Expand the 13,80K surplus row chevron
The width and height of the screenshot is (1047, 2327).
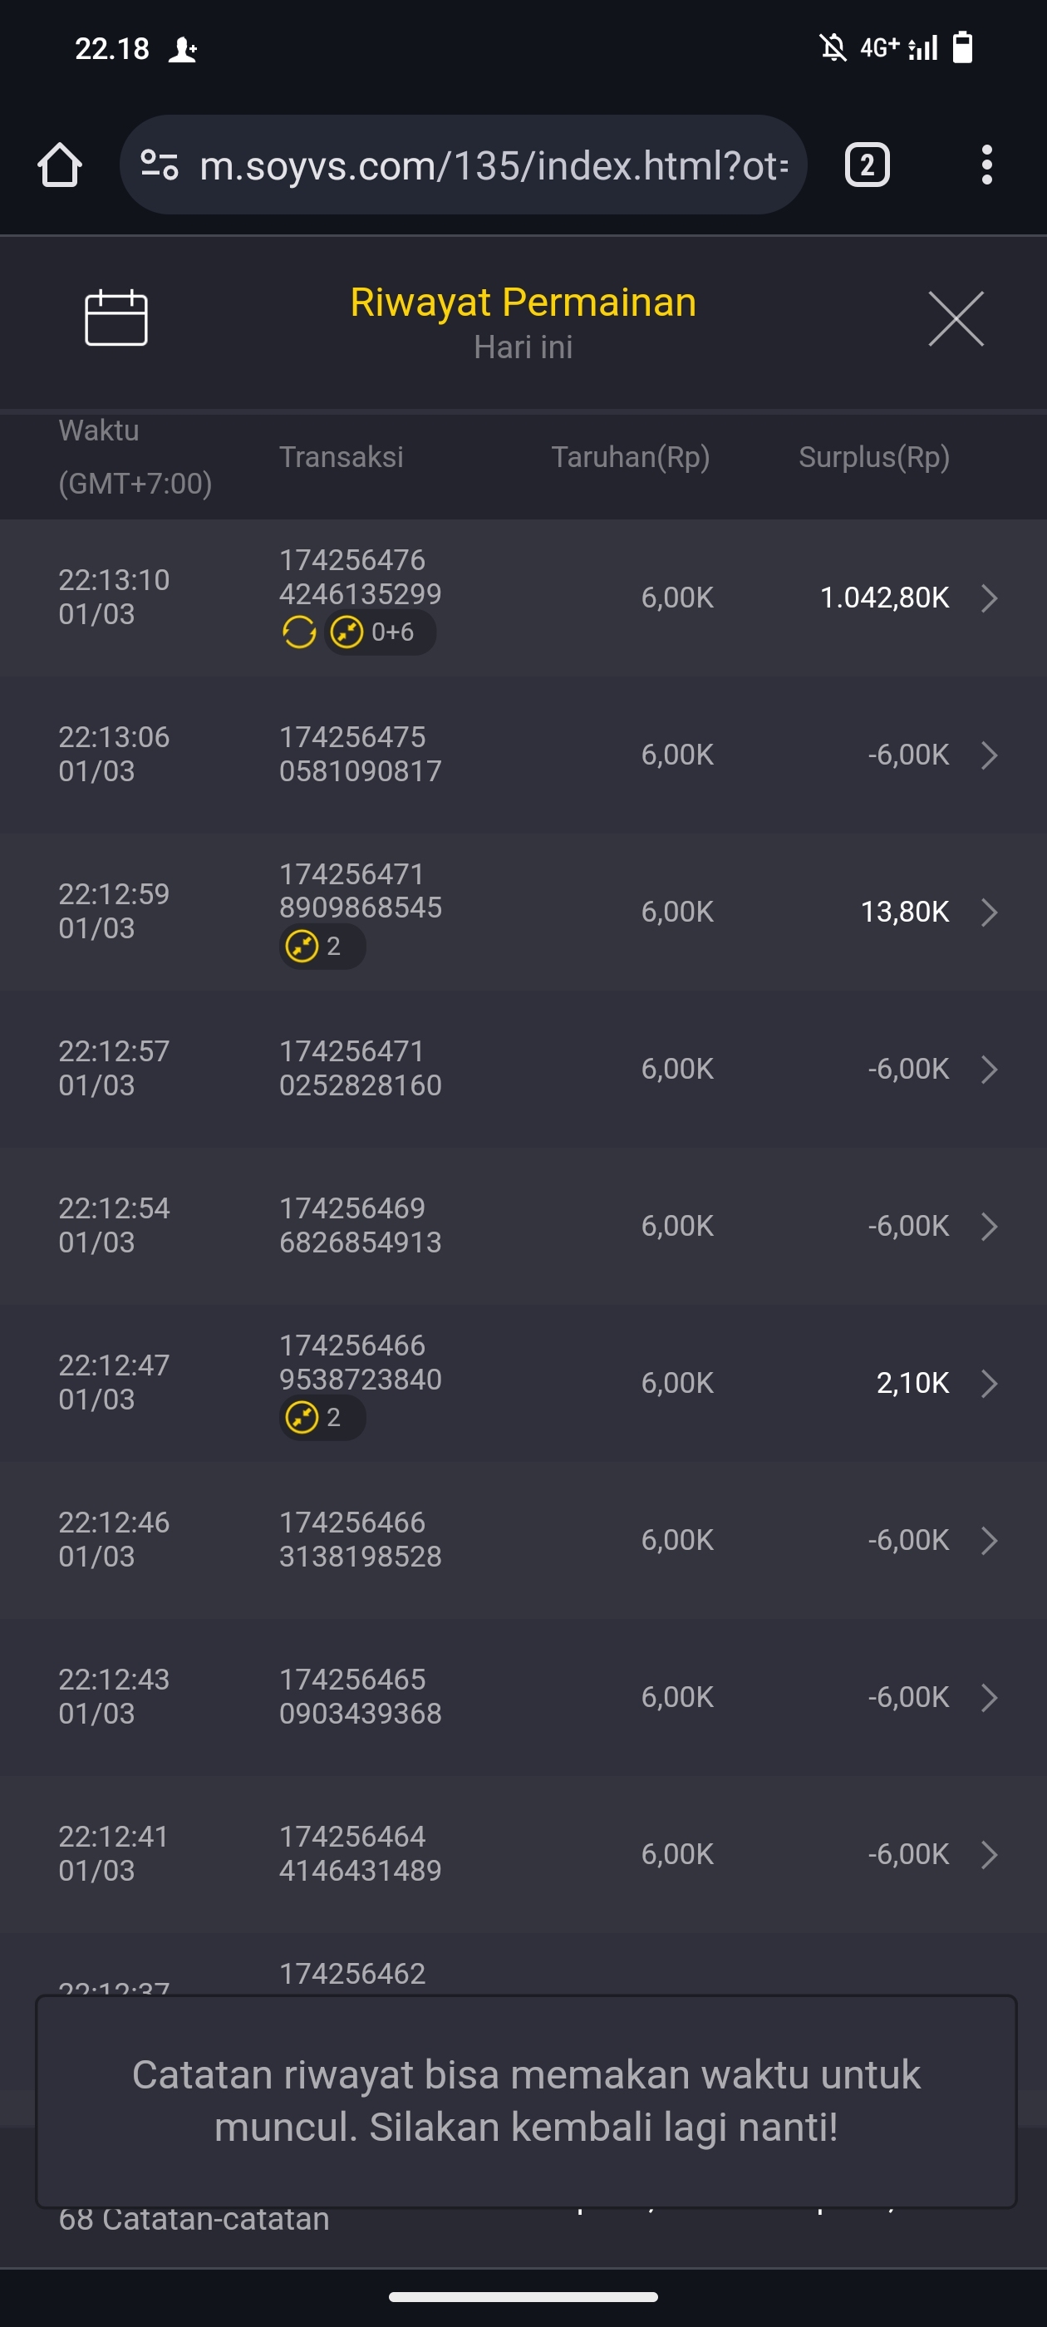coord(989,913)
